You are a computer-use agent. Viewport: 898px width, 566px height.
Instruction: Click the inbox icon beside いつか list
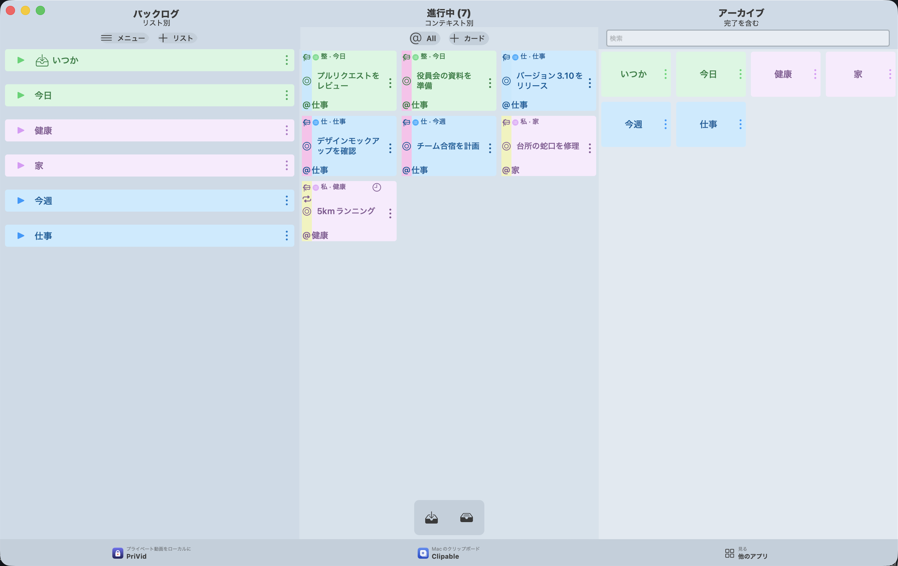point(42,60)
